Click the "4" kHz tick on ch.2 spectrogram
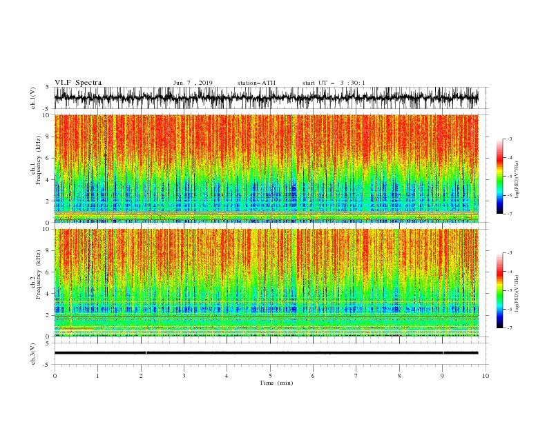This screenshot has height=422, width=547. click(49, 294)
